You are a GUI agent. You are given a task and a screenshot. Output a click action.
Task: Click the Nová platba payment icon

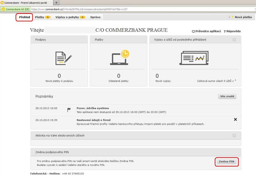[x=231, y=17]
